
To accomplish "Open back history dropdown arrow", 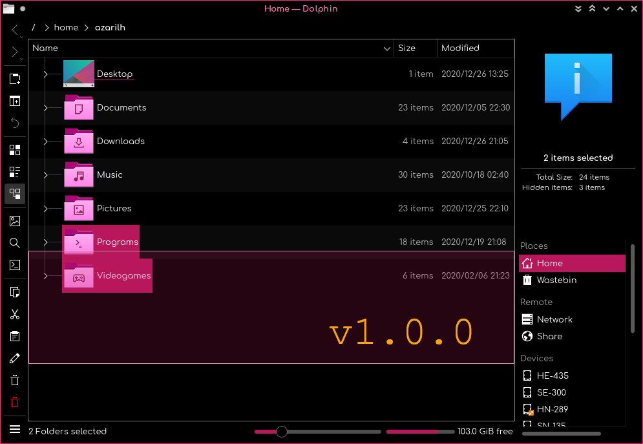I will click(21, 37).
